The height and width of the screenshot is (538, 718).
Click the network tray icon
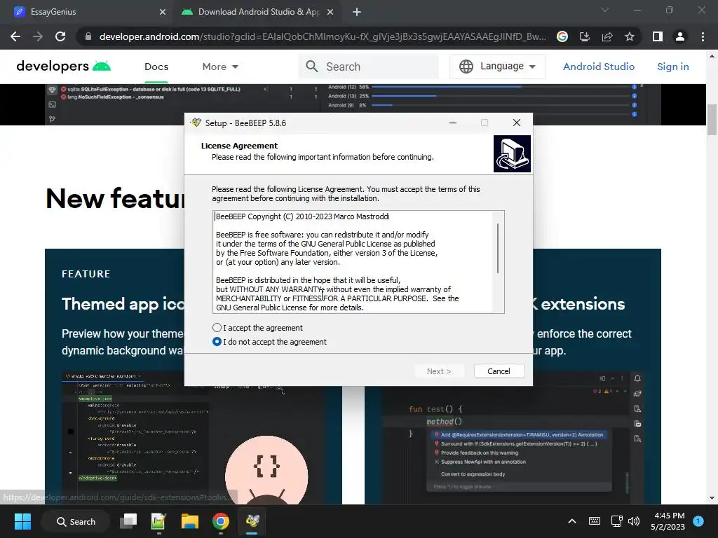point(616,521)
